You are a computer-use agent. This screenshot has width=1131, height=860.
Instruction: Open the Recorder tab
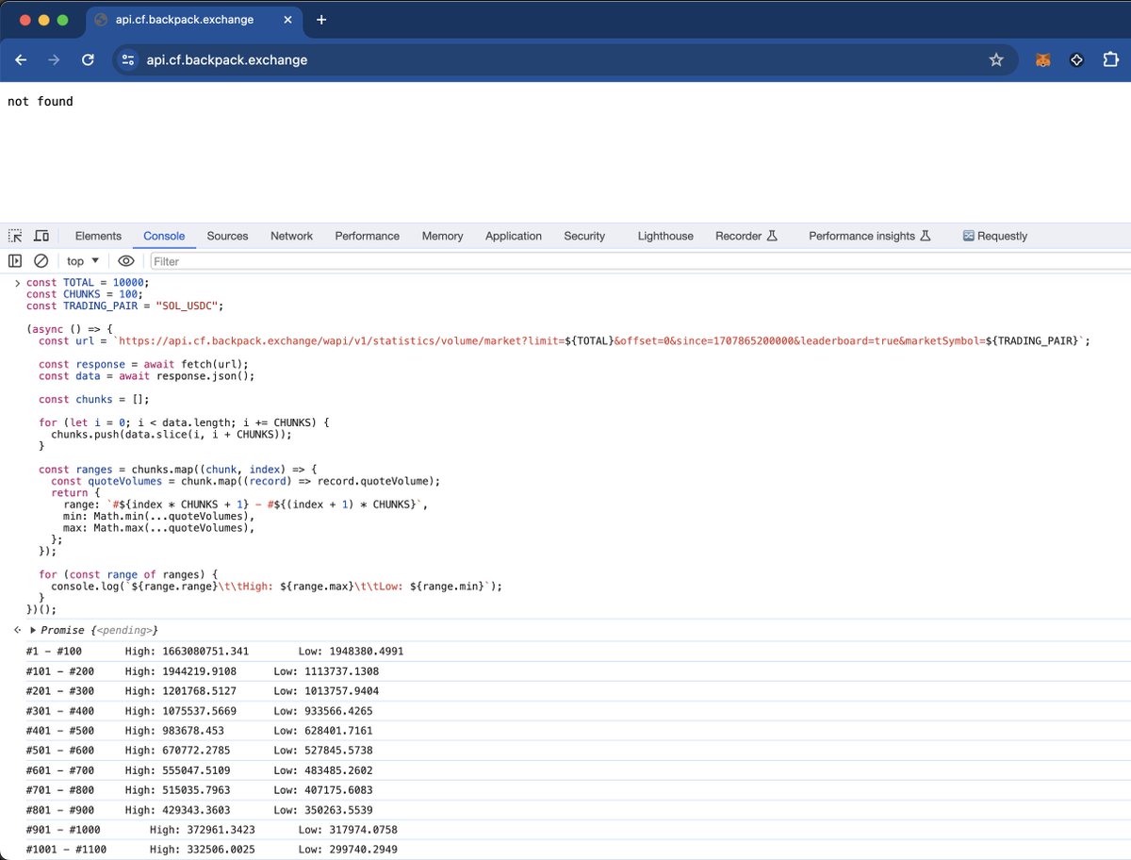(x=746, y=236)
